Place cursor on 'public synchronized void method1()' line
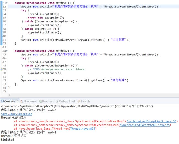Viewport: 179px width, 144px height. click(44, 3)
